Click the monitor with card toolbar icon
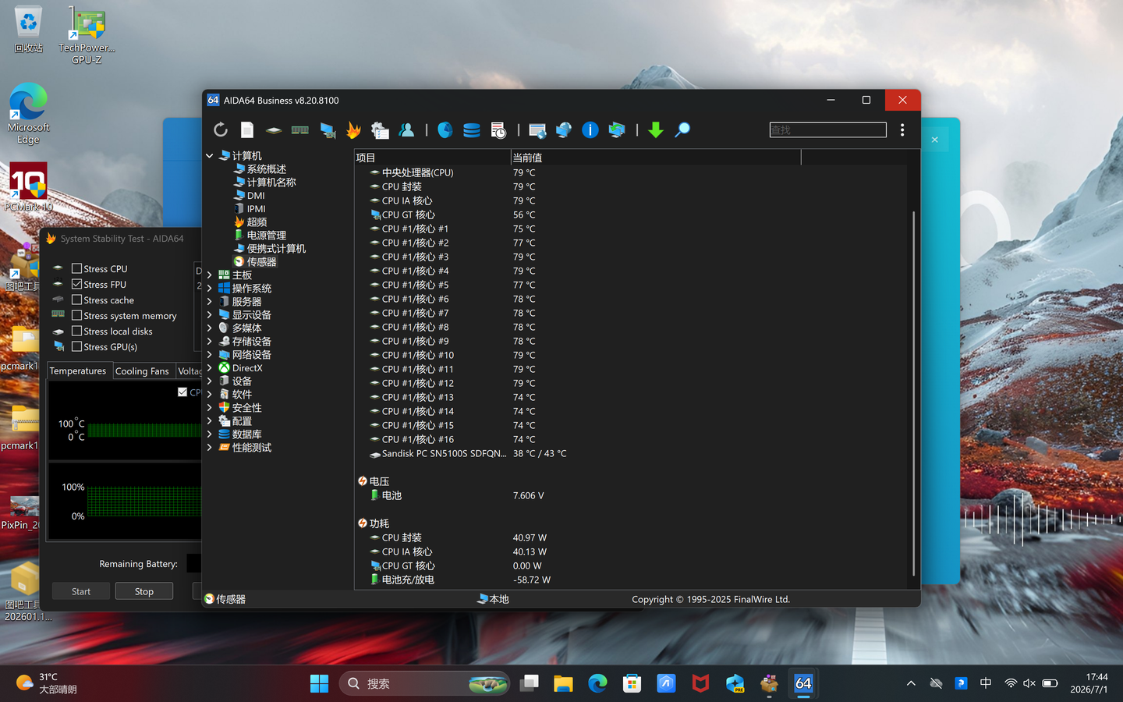Screen dimensions: 1123x702 [328, 130]
